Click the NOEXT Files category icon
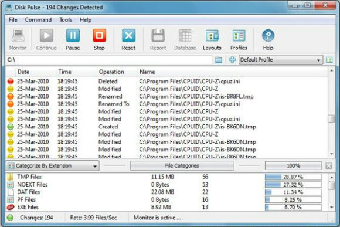The width and height of the screenshot is (340, 227). (x=11, y=185)
